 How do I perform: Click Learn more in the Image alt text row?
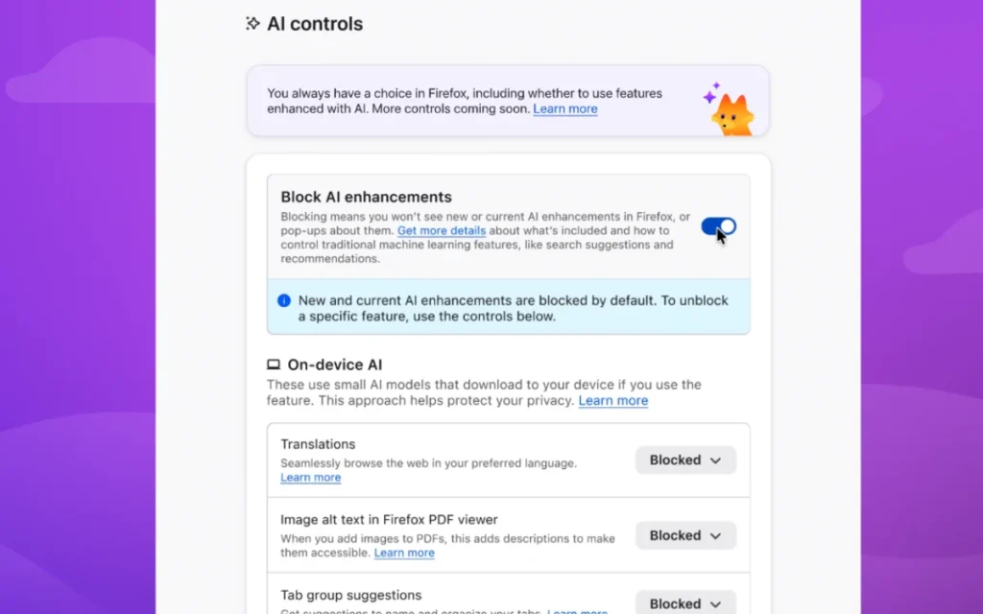tap(404, 553)
